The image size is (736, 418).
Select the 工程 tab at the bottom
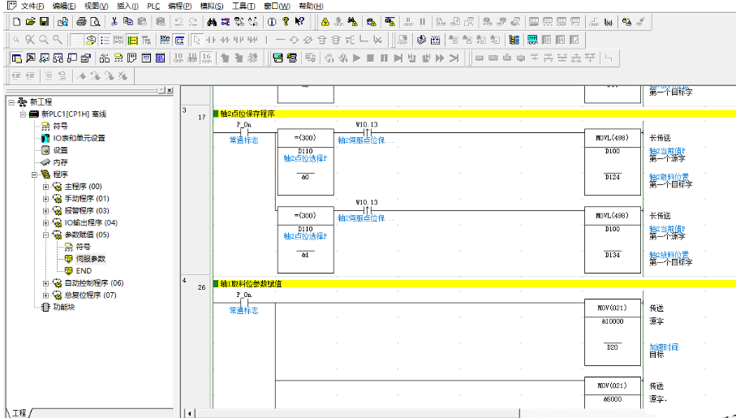20,412
